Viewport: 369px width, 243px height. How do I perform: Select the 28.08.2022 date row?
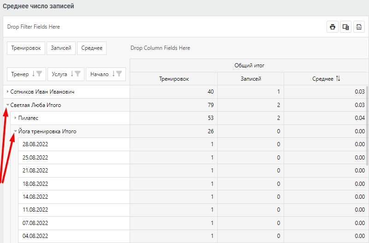pyautogui.click(x=74, y=144)
